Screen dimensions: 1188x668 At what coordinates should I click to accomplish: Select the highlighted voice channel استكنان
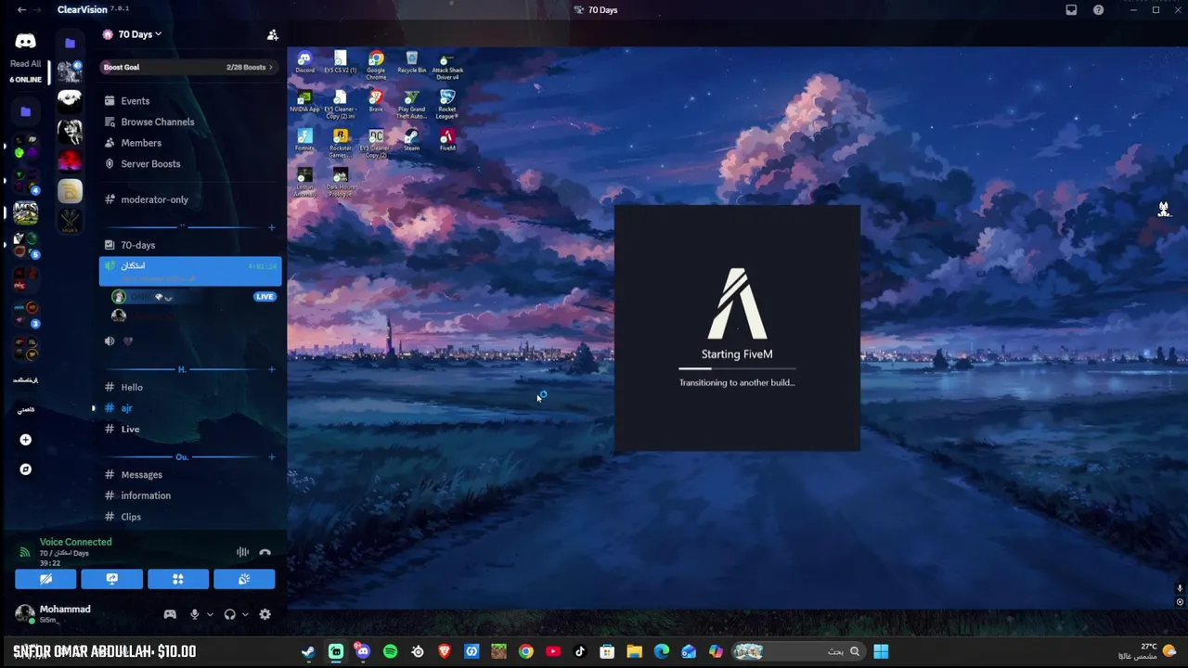coord(190,271)
